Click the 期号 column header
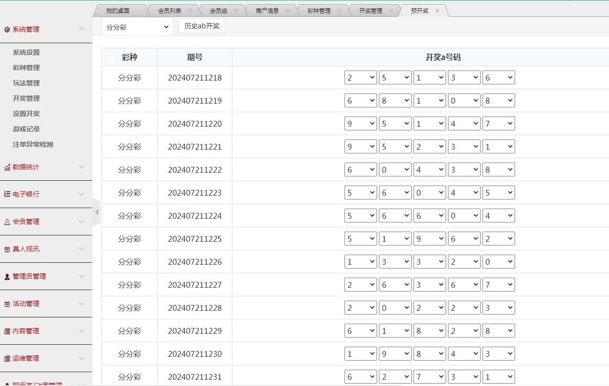Screen dimensions: 609x386 [x=195, y=57]
